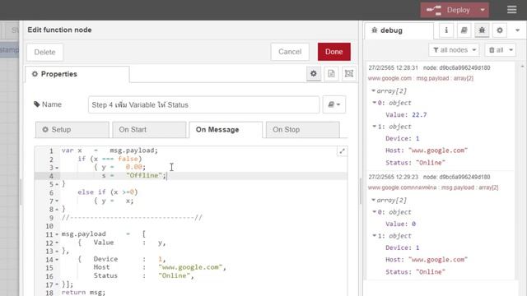Click line 1 var x code
The image size is (527, 296).
point(110,150)
